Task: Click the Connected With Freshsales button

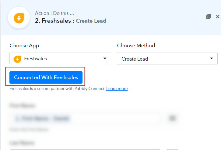Action: [x=46, y=77]
